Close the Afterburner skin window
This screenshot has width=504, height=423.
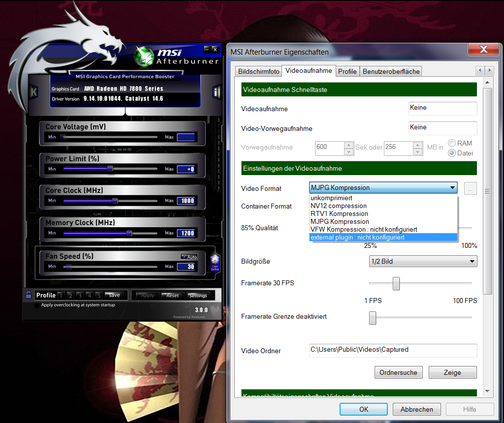[x=216, y=49]
